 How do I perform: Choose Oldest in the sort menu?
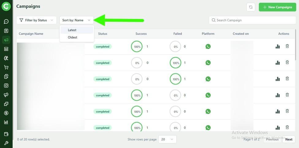coord(77,37)
